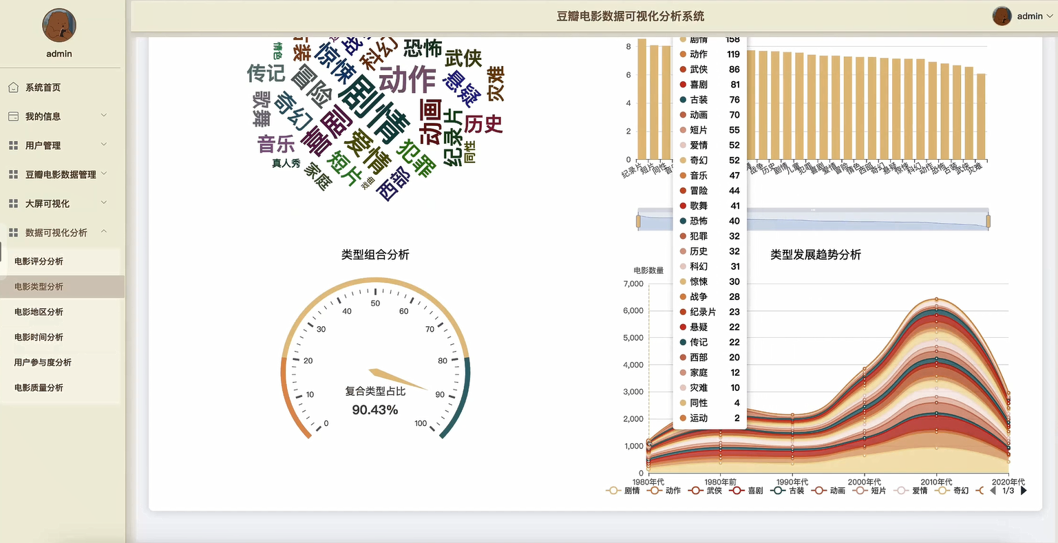Click admin username in top header

click(x=1030, y=16)
